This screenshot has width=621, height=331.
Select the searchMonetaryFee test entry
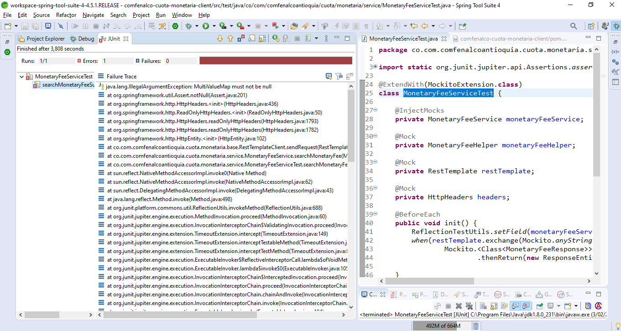(64, 85)
